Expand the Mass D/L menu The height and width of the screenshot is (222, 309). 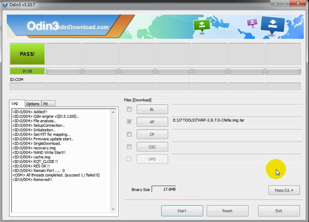coord(284,190)
